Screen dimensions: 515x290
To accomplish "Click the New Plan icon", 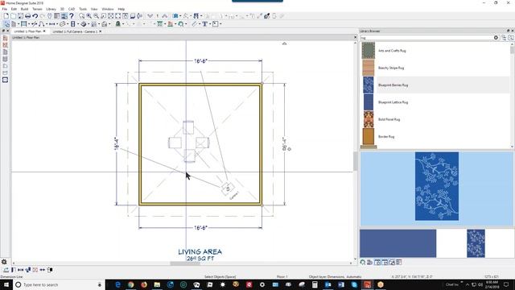I will click(6, 16).
